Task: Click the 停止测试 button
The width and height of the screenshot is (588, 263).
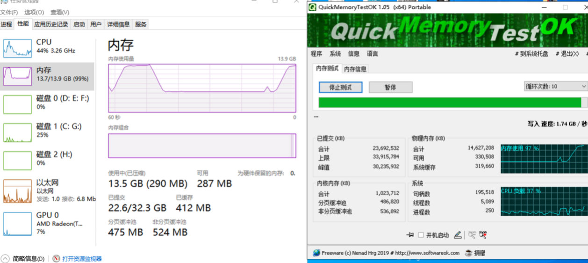Action: (340, 87)
